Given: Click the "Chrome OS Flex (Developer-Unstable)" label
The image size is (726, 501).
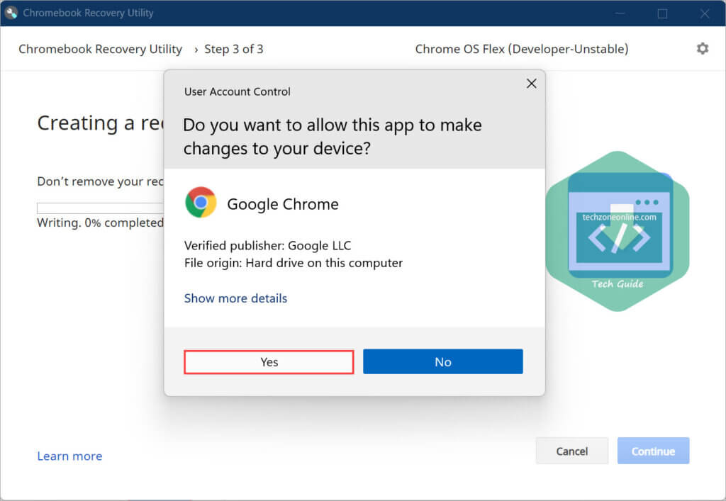Looking at the screenshot, I should [521, 49].
